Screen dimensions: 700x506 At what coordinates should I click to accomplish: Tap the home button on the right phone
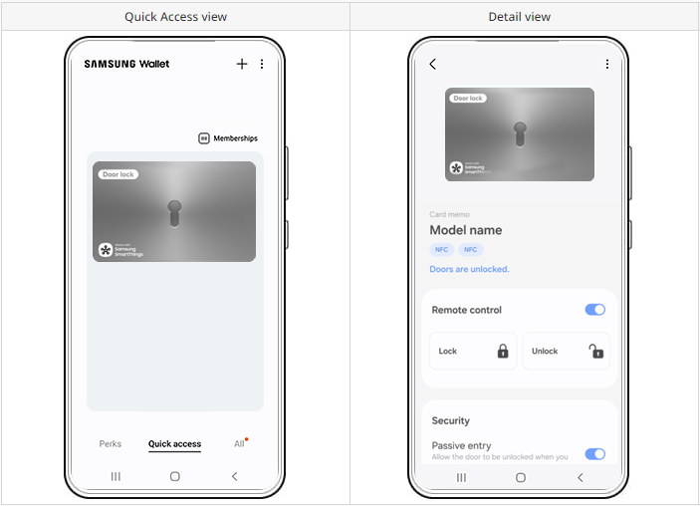(520, 477)
